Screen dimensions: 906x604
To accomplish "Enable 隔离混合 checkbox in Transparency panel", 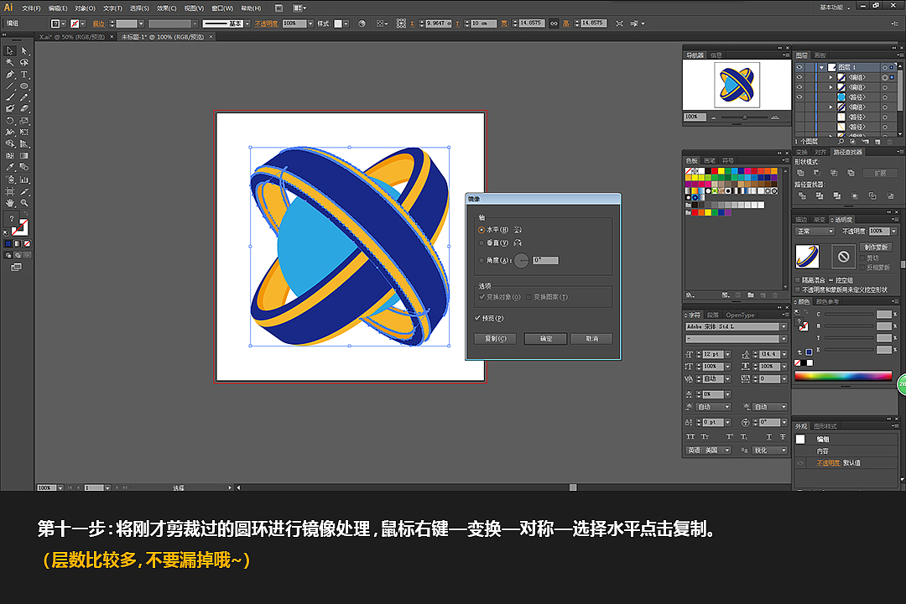I will pos(798,280).
